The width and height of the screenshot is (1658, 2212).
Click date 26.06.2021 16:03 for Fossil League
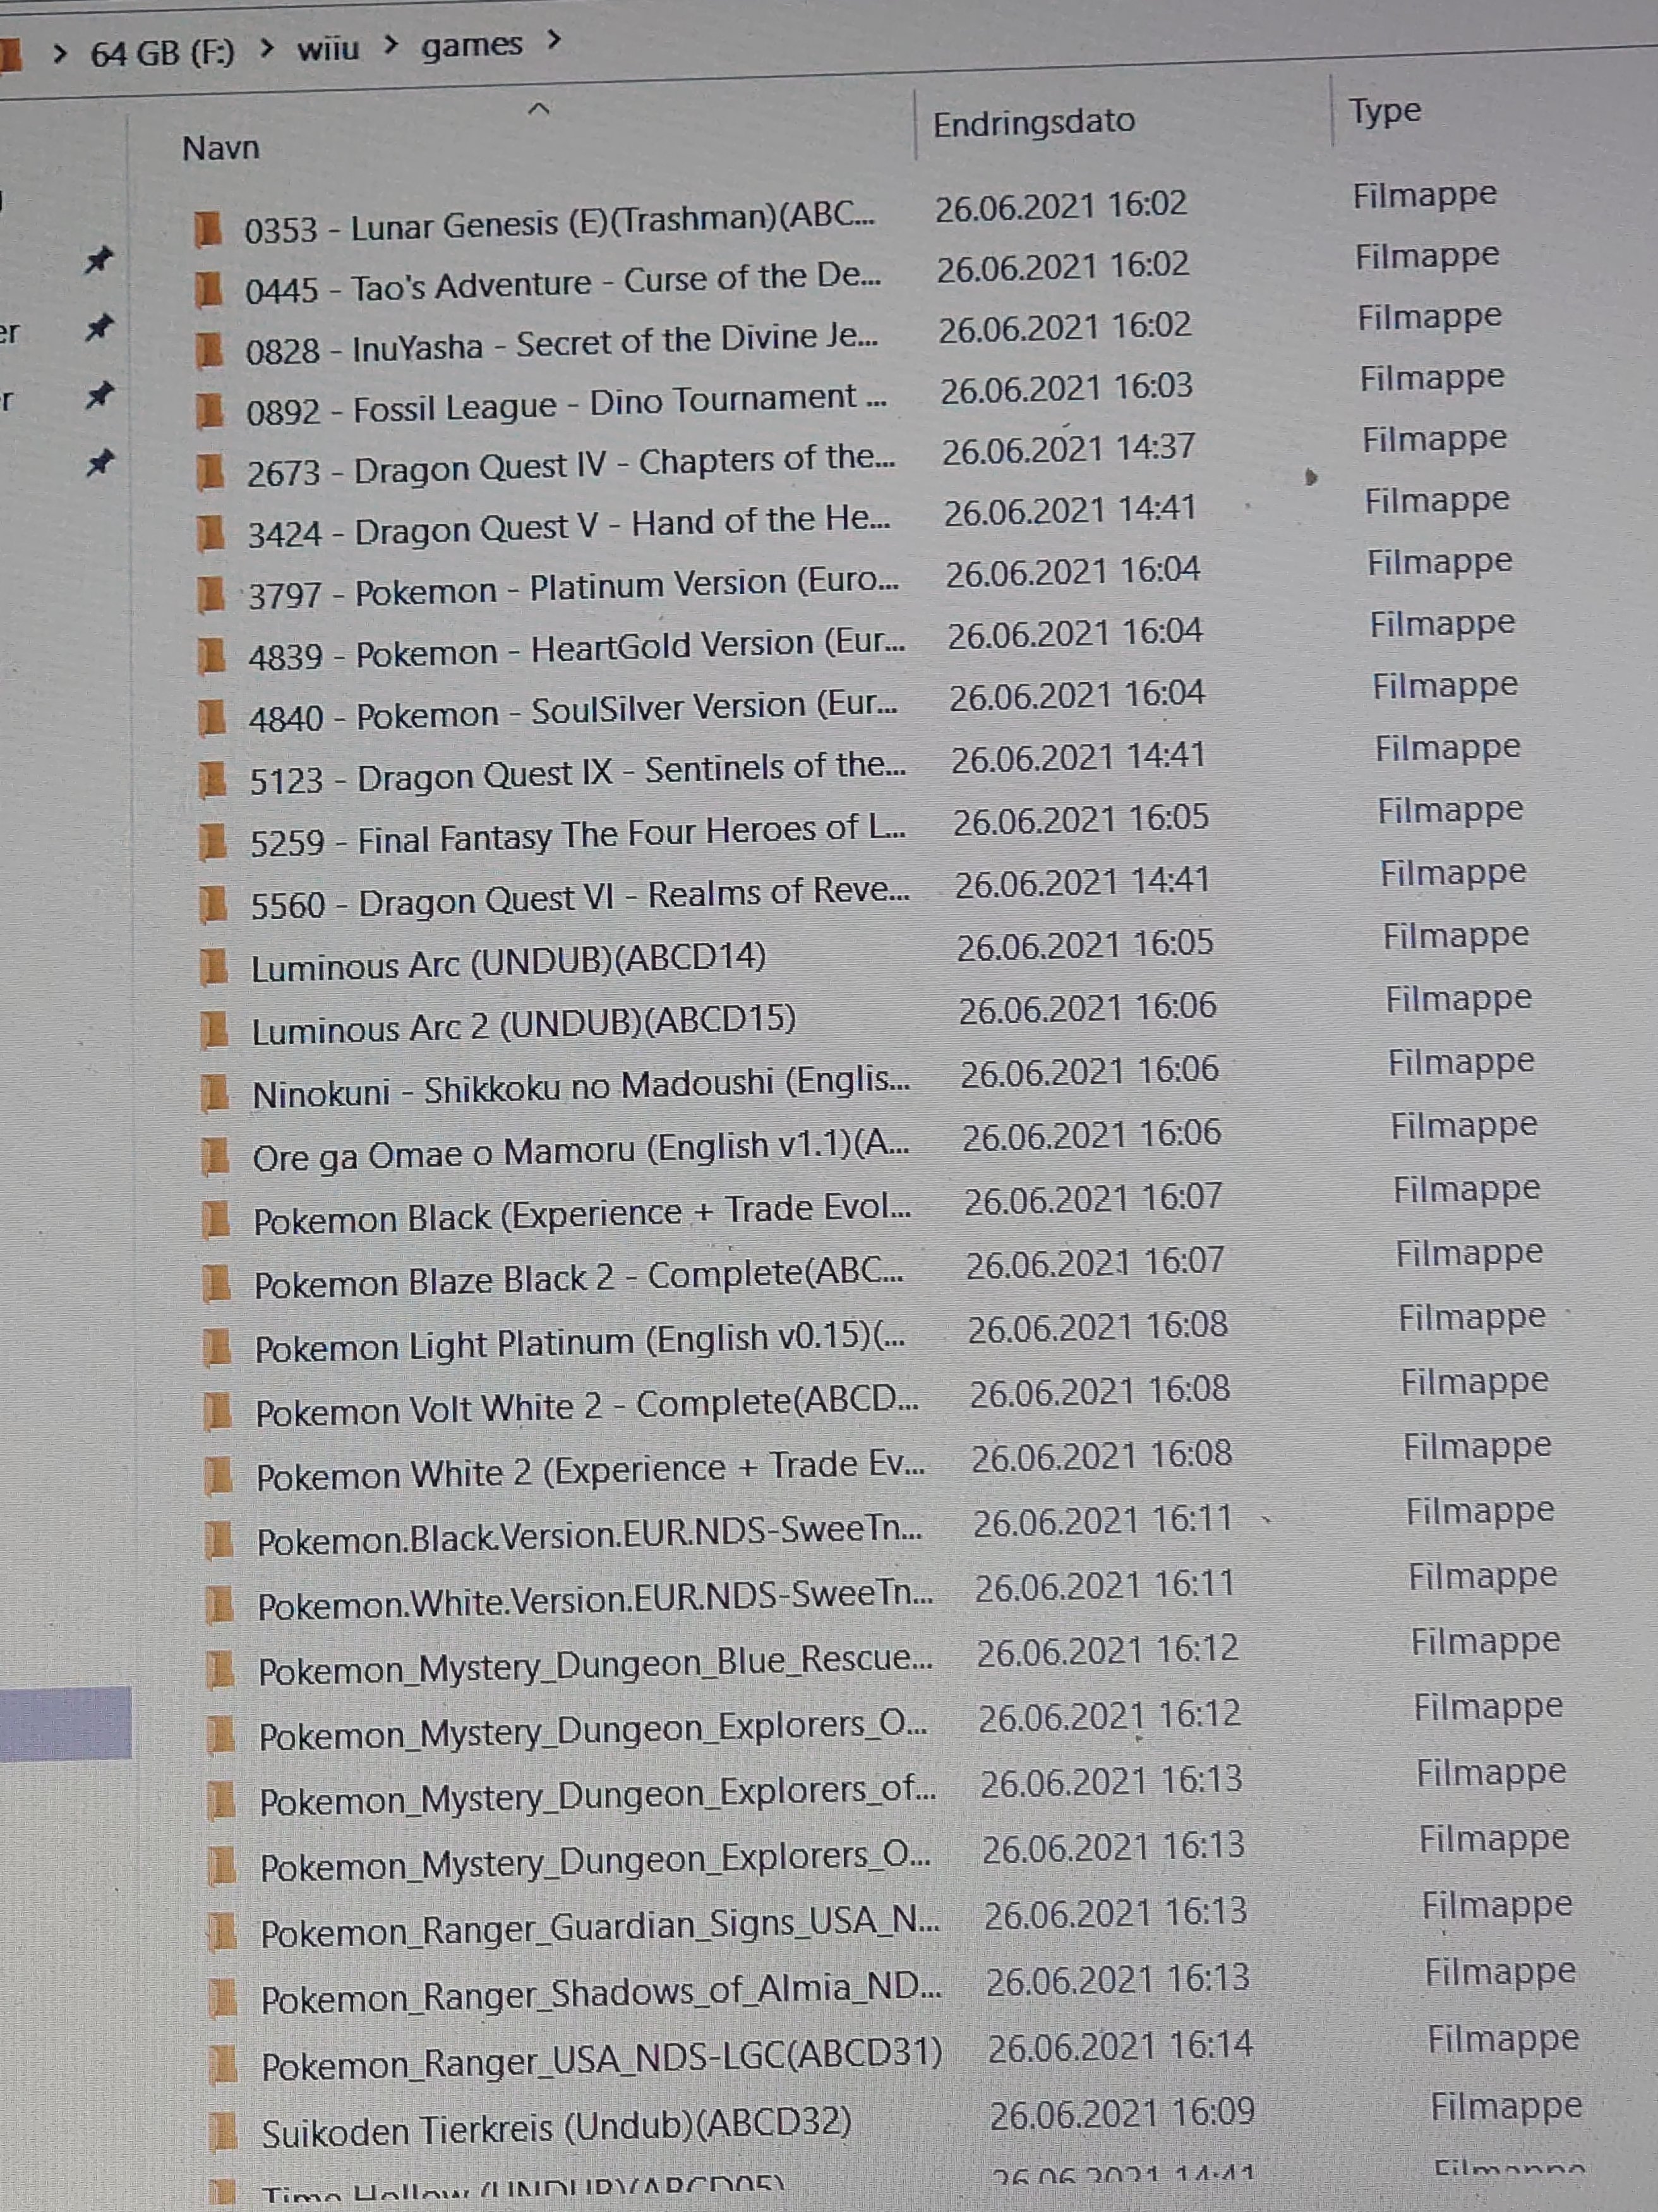(1066, 388)
